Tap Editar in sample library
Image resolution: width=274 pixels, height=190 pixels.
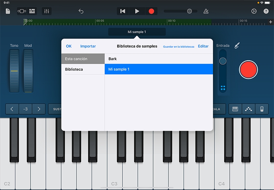click(203, 46)
